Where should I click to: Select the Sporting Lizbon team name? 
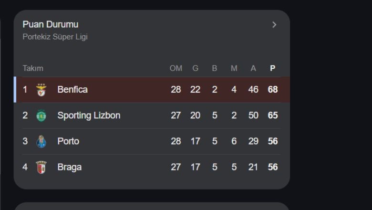89,115
